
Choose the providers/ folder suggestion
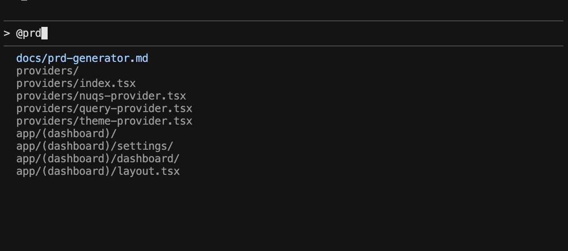tap(48, 71)
